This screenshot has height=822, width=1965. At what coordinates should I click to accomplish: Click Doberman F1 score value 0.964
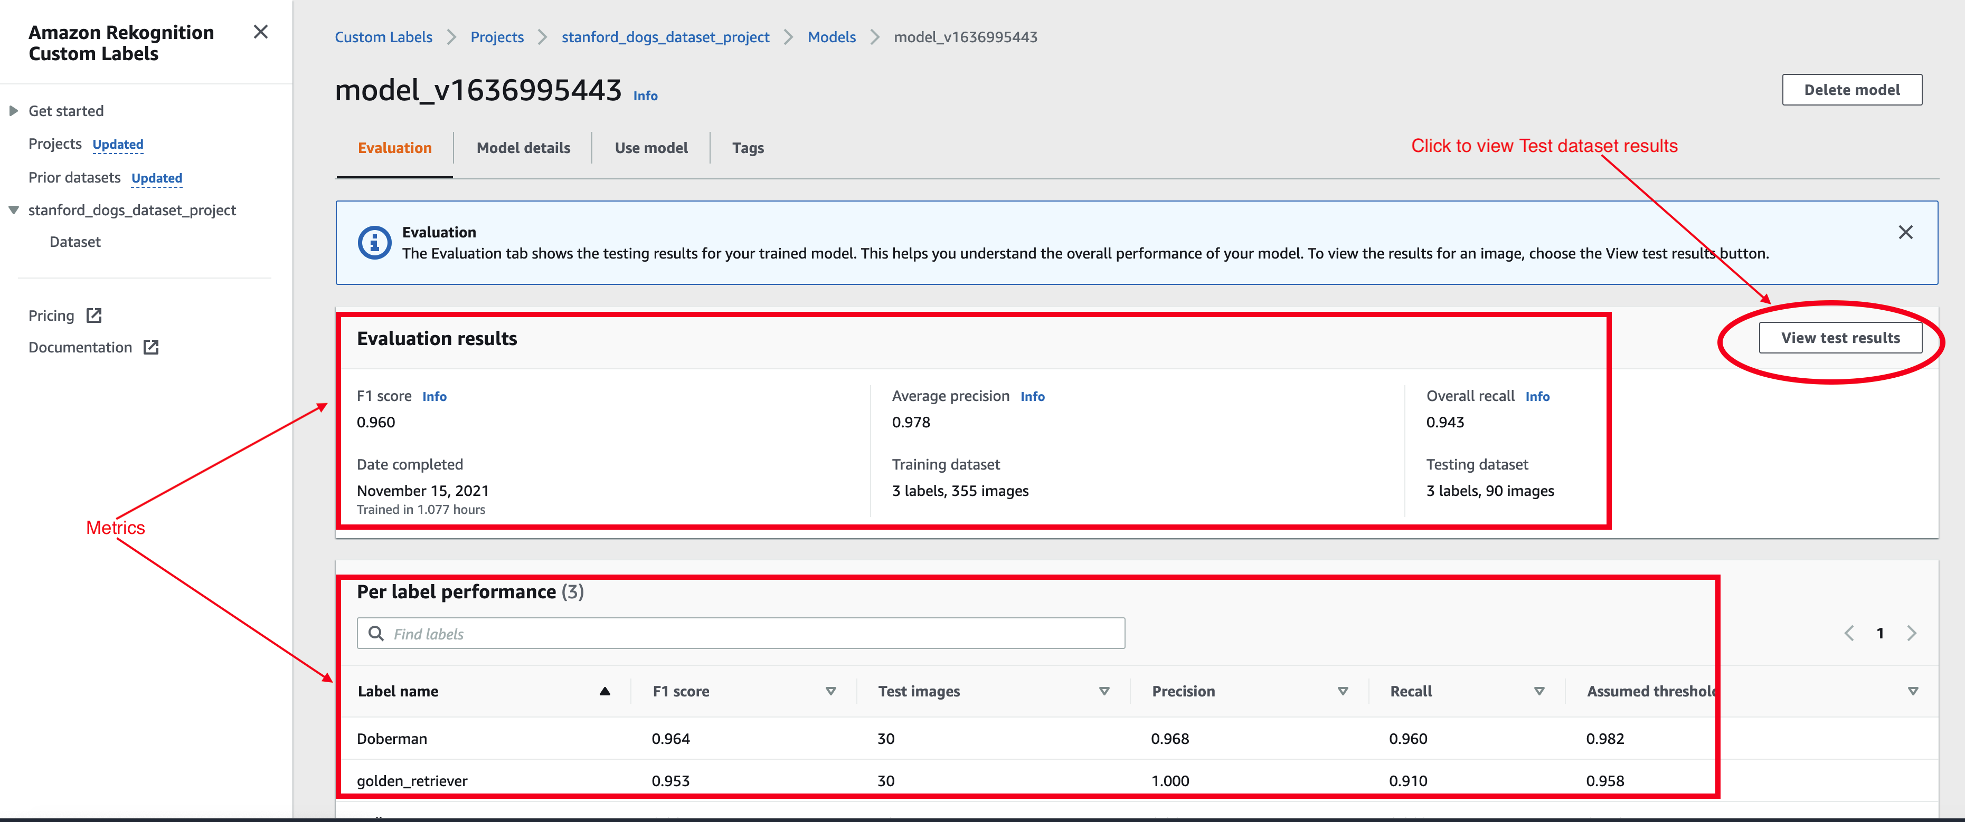(x=670, y=739)
